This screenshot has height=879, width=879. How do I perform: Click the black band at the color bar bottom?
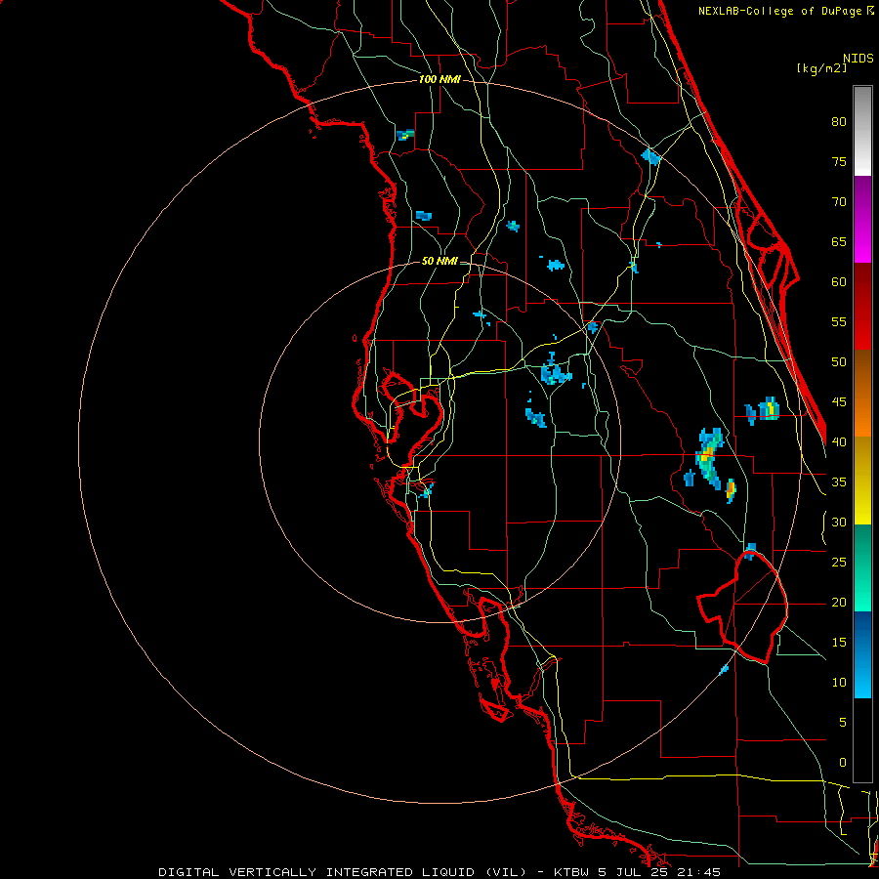pyautogui.click(x=862, y=740)
